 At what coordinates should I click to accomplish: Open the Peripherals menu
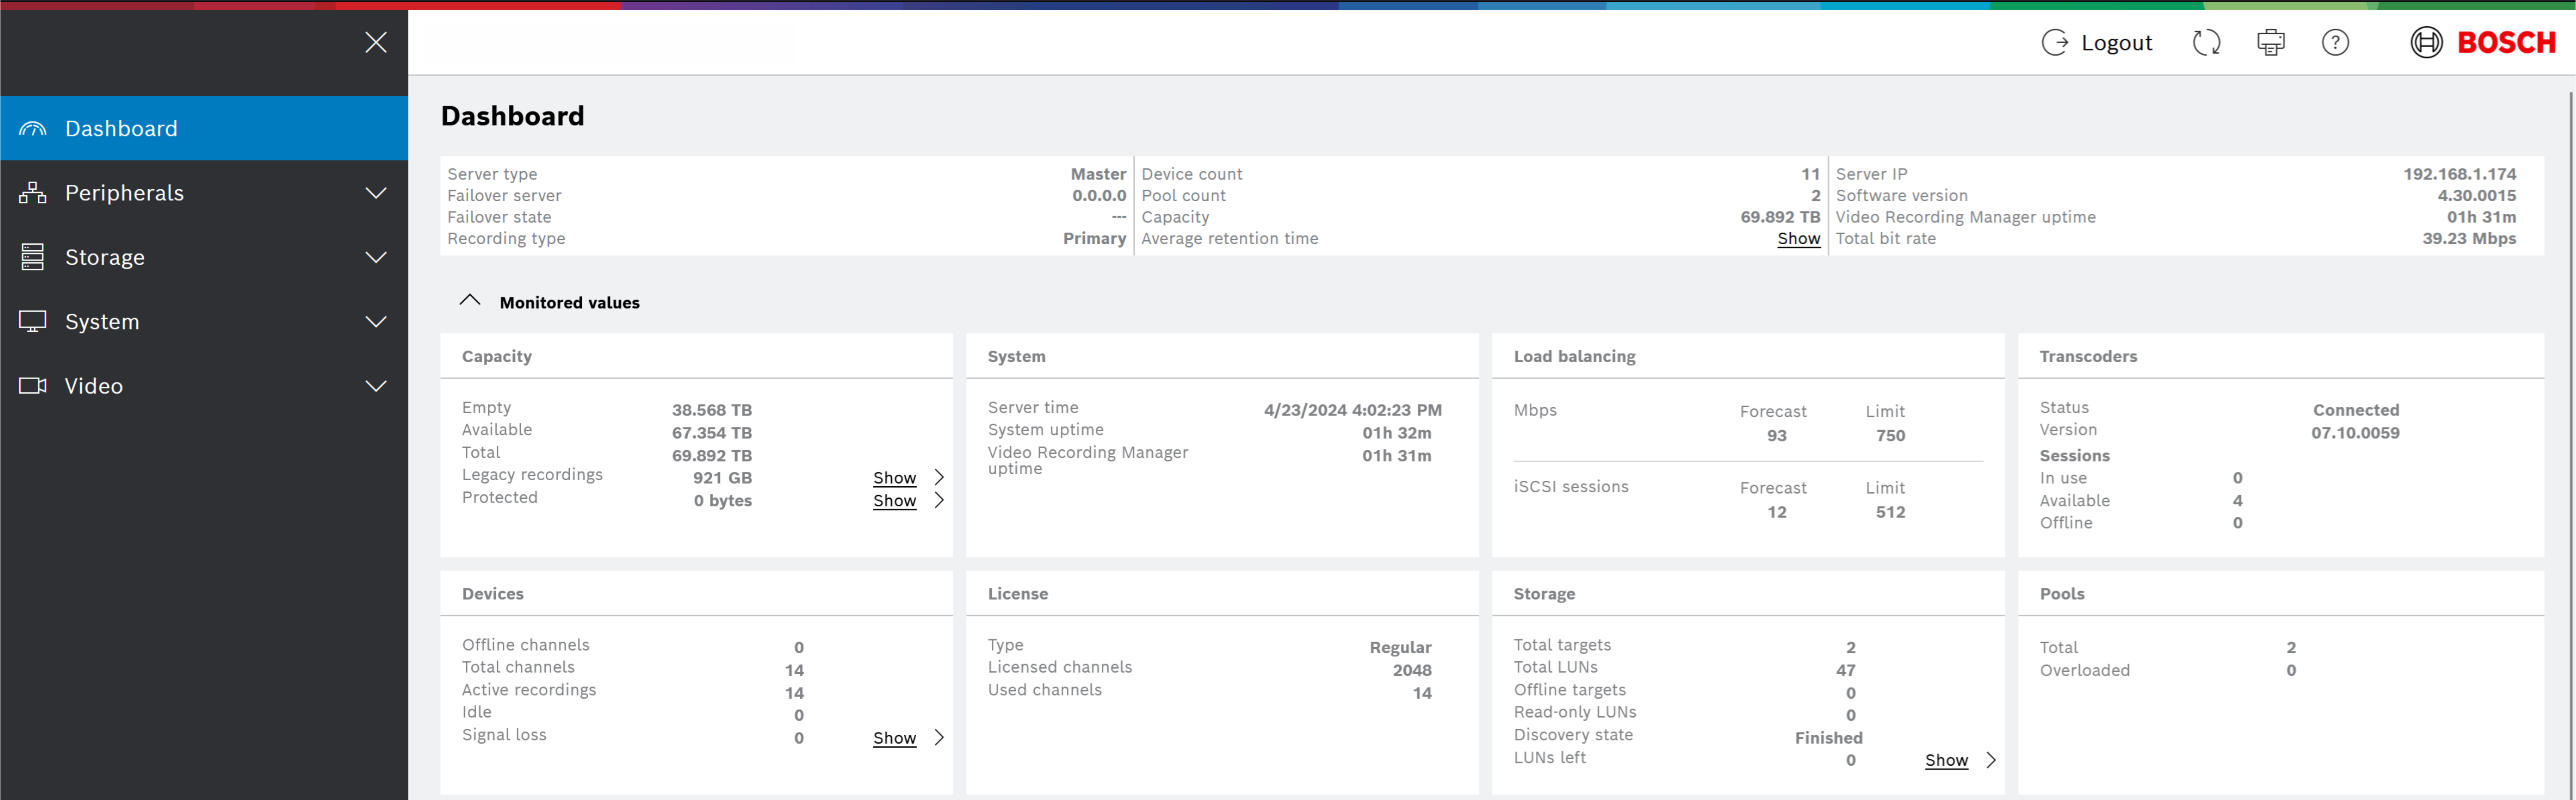[204, 193]
